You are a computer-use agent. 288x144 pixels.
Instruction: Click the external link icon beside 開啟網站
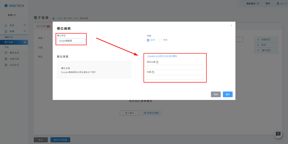(258, 3)
